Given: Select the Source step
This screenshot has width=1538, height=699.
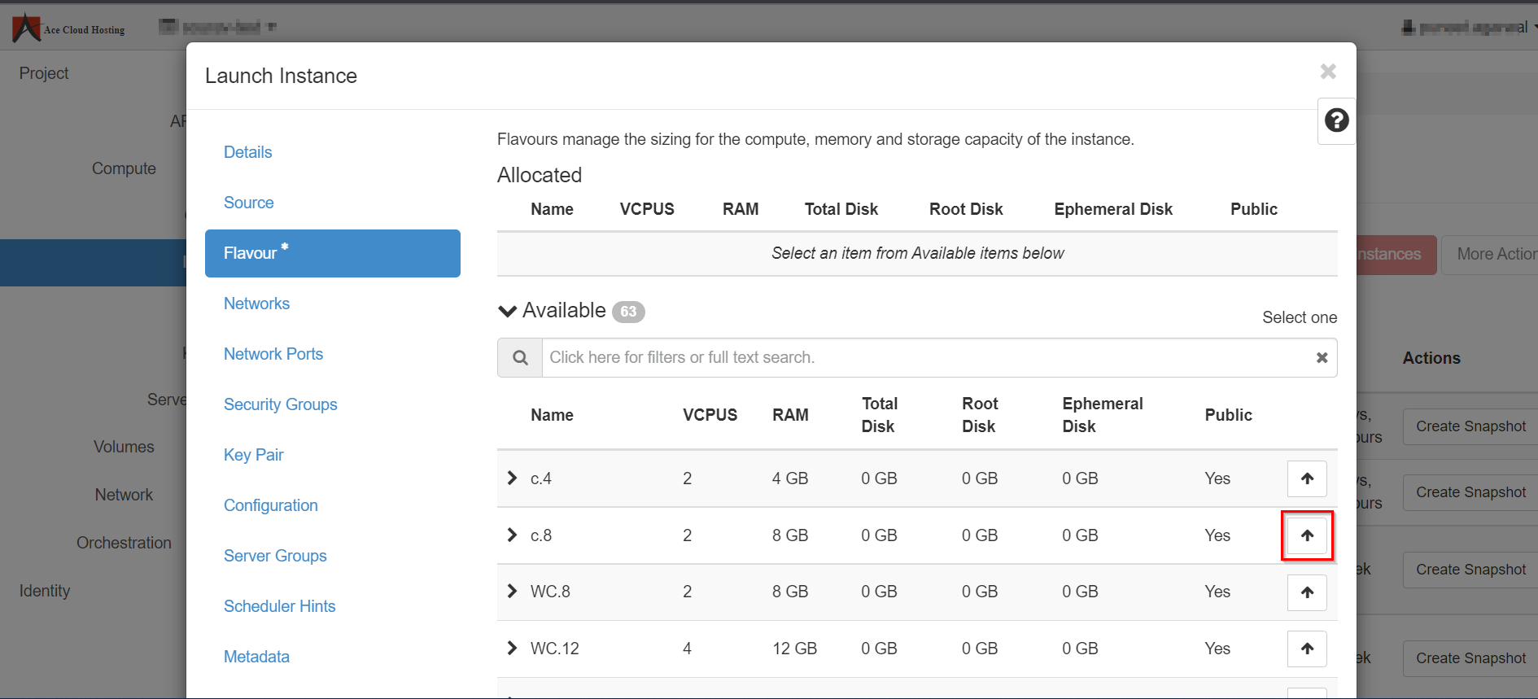Looking at the screenshot, I should (248, 203).
